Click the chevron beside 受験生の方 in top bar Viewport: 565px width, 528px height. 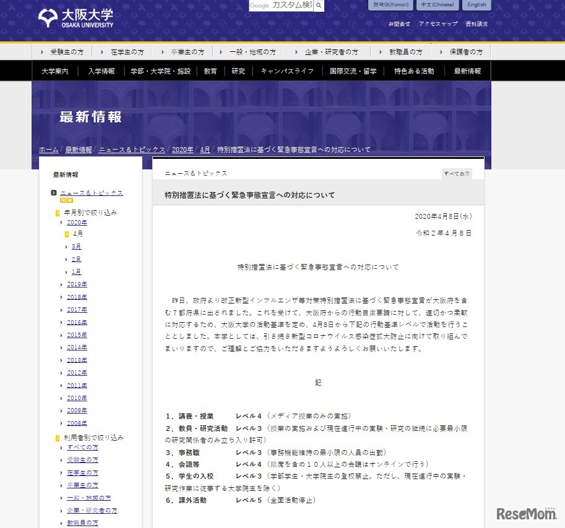point(41,52)
